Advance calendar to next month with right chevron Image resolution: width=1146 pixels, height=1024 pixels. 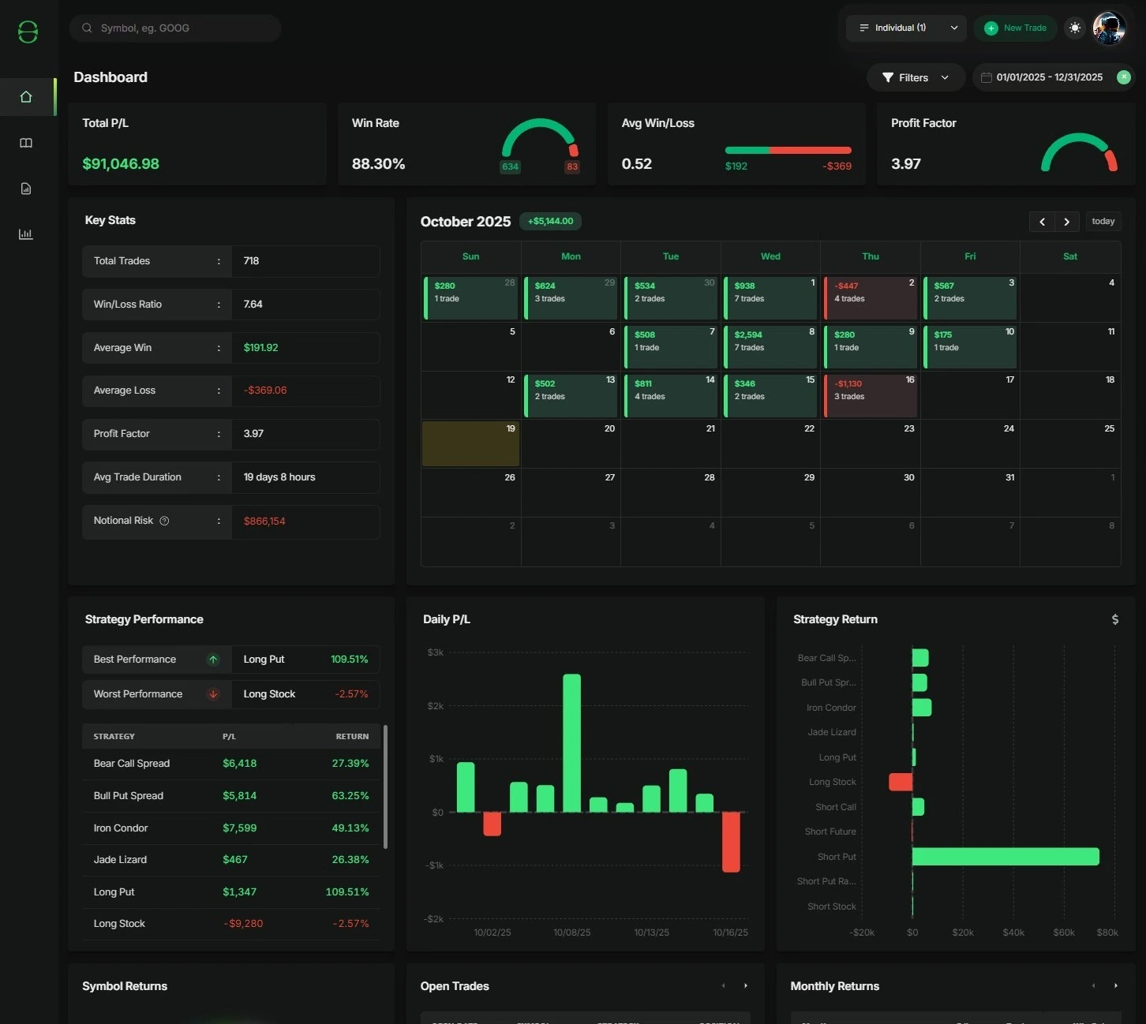tap(1066, 222)
